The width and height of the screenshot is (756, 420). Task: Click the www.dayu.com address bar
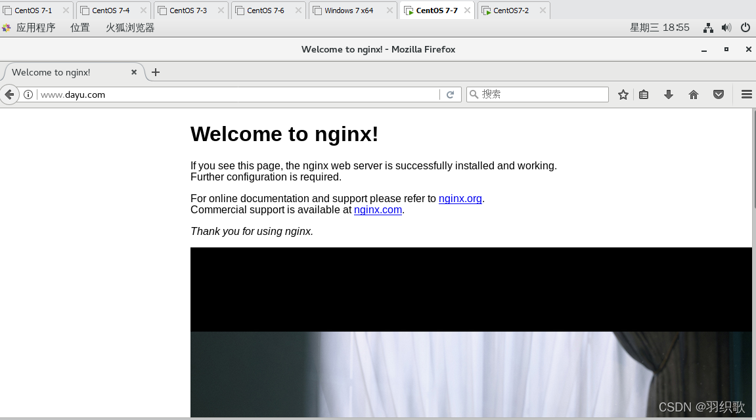[238, 94]
